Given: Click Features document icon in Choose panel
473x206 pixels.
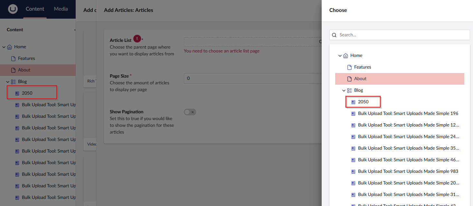Looking at the screenshot, I should point(349,67).
